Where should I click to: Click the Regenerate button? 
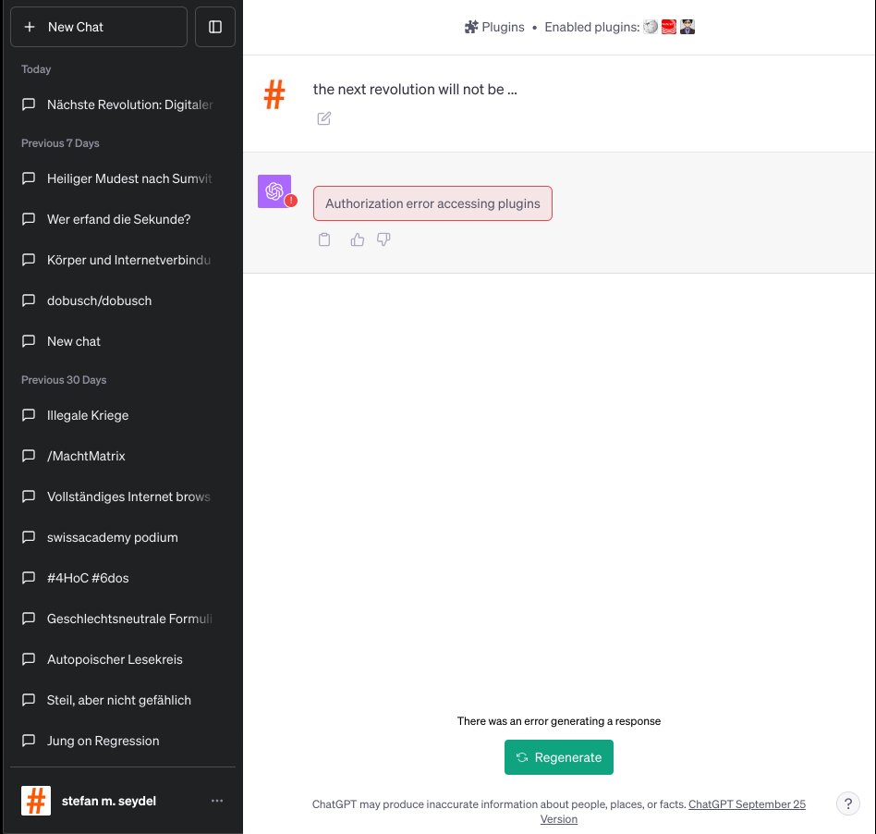click(559, 757)
